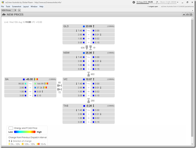Open the widget help icon
Viewport: 196px width, 148px height.
(191, 15)
